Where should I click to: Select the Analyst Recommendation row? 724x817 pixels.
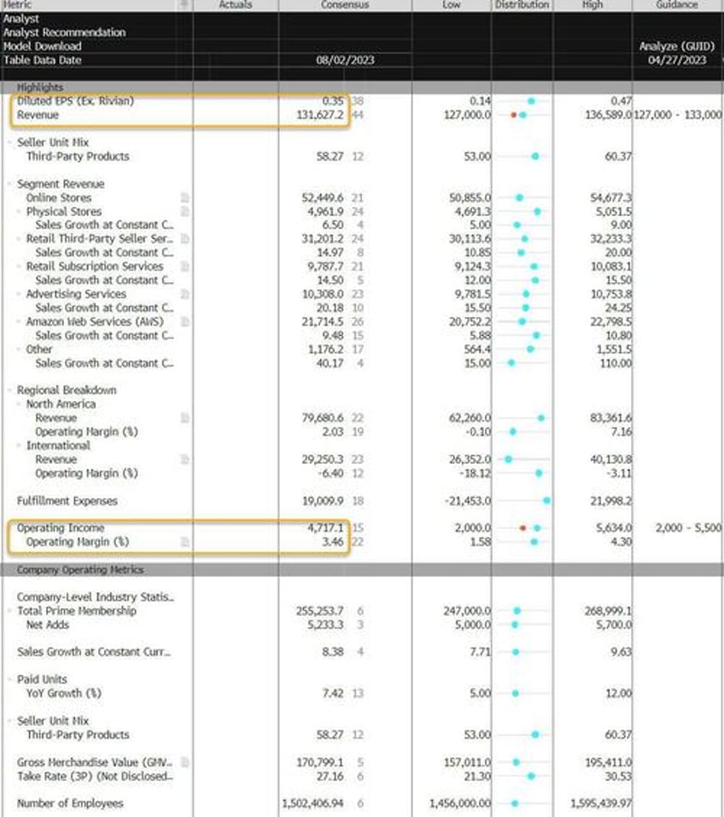coord(65,32)
